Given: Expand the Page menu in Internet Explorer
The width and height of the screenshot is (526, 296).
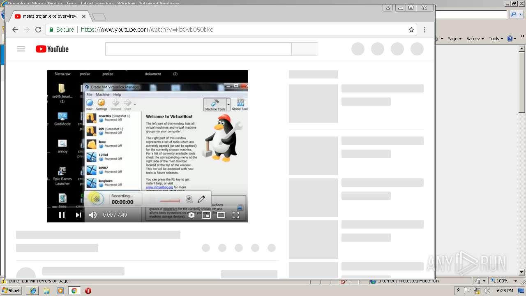Looking at the screenshot, I should pyautogui.click(x=454, y=39).
